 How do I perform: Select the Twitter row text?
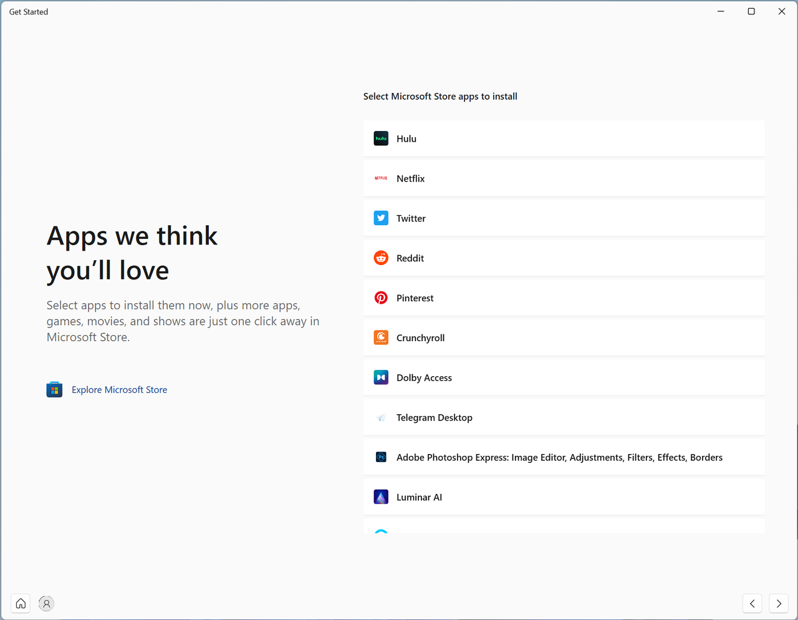(411, 218)
